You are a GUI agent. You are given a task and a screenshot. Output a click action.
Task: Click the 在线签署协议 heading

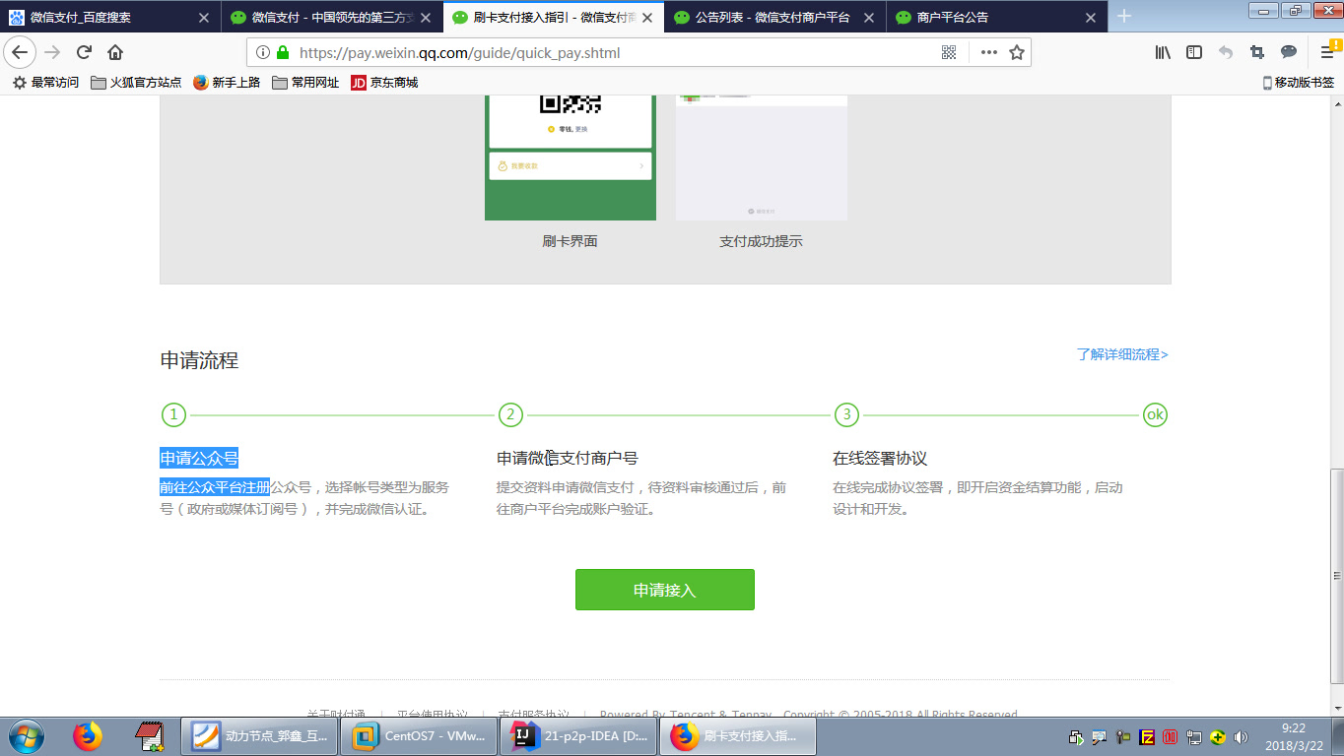click(880, 458)
